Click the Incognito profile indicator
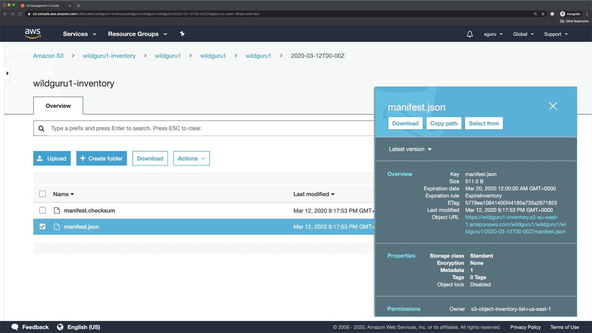This screenshot has width=592, height=333. point(570,14)
